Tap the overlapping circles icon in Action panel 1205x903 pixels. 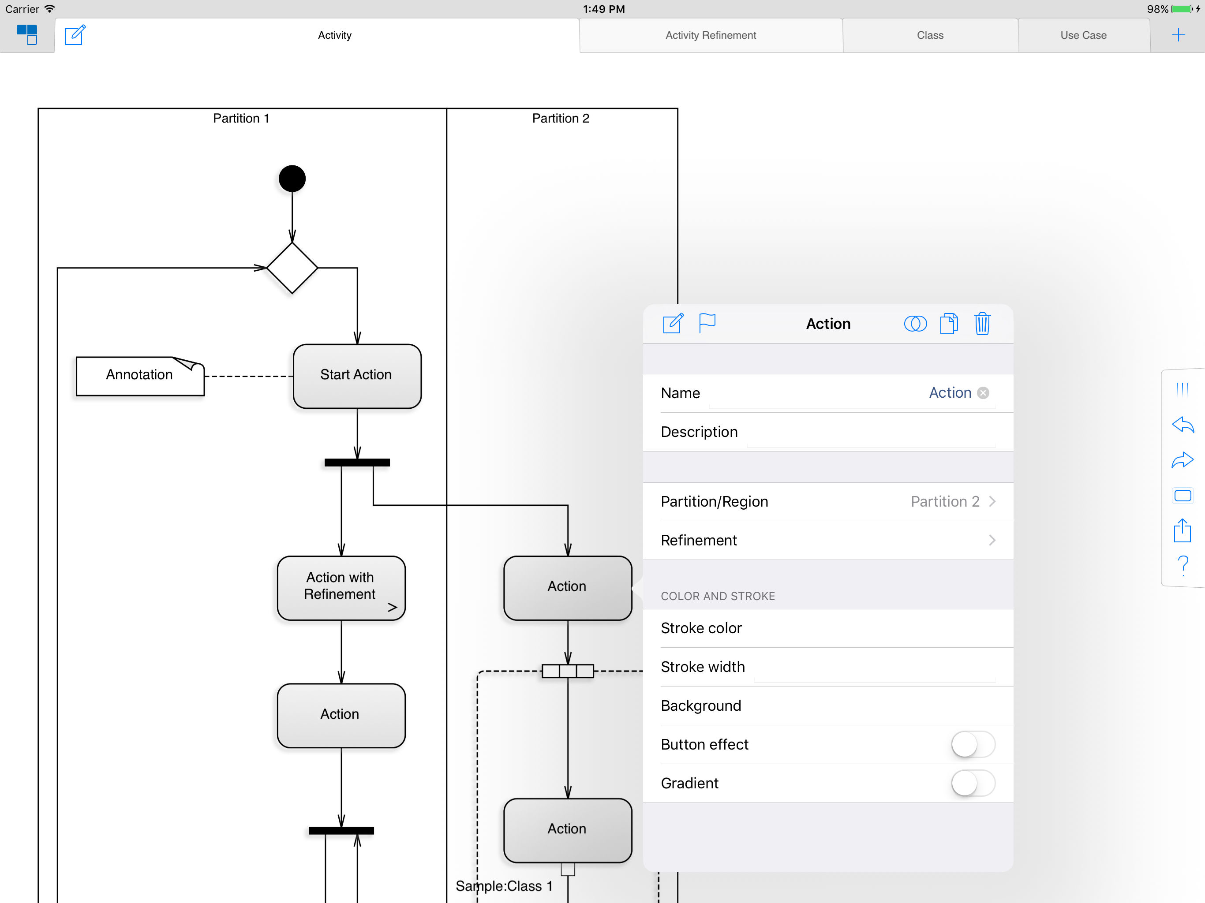tap(915, 324)
